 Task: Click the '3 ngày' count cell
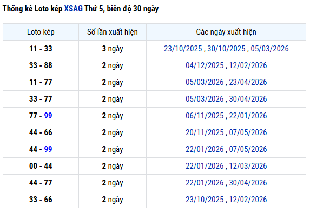pyautogui.click(x=113, y=49)
